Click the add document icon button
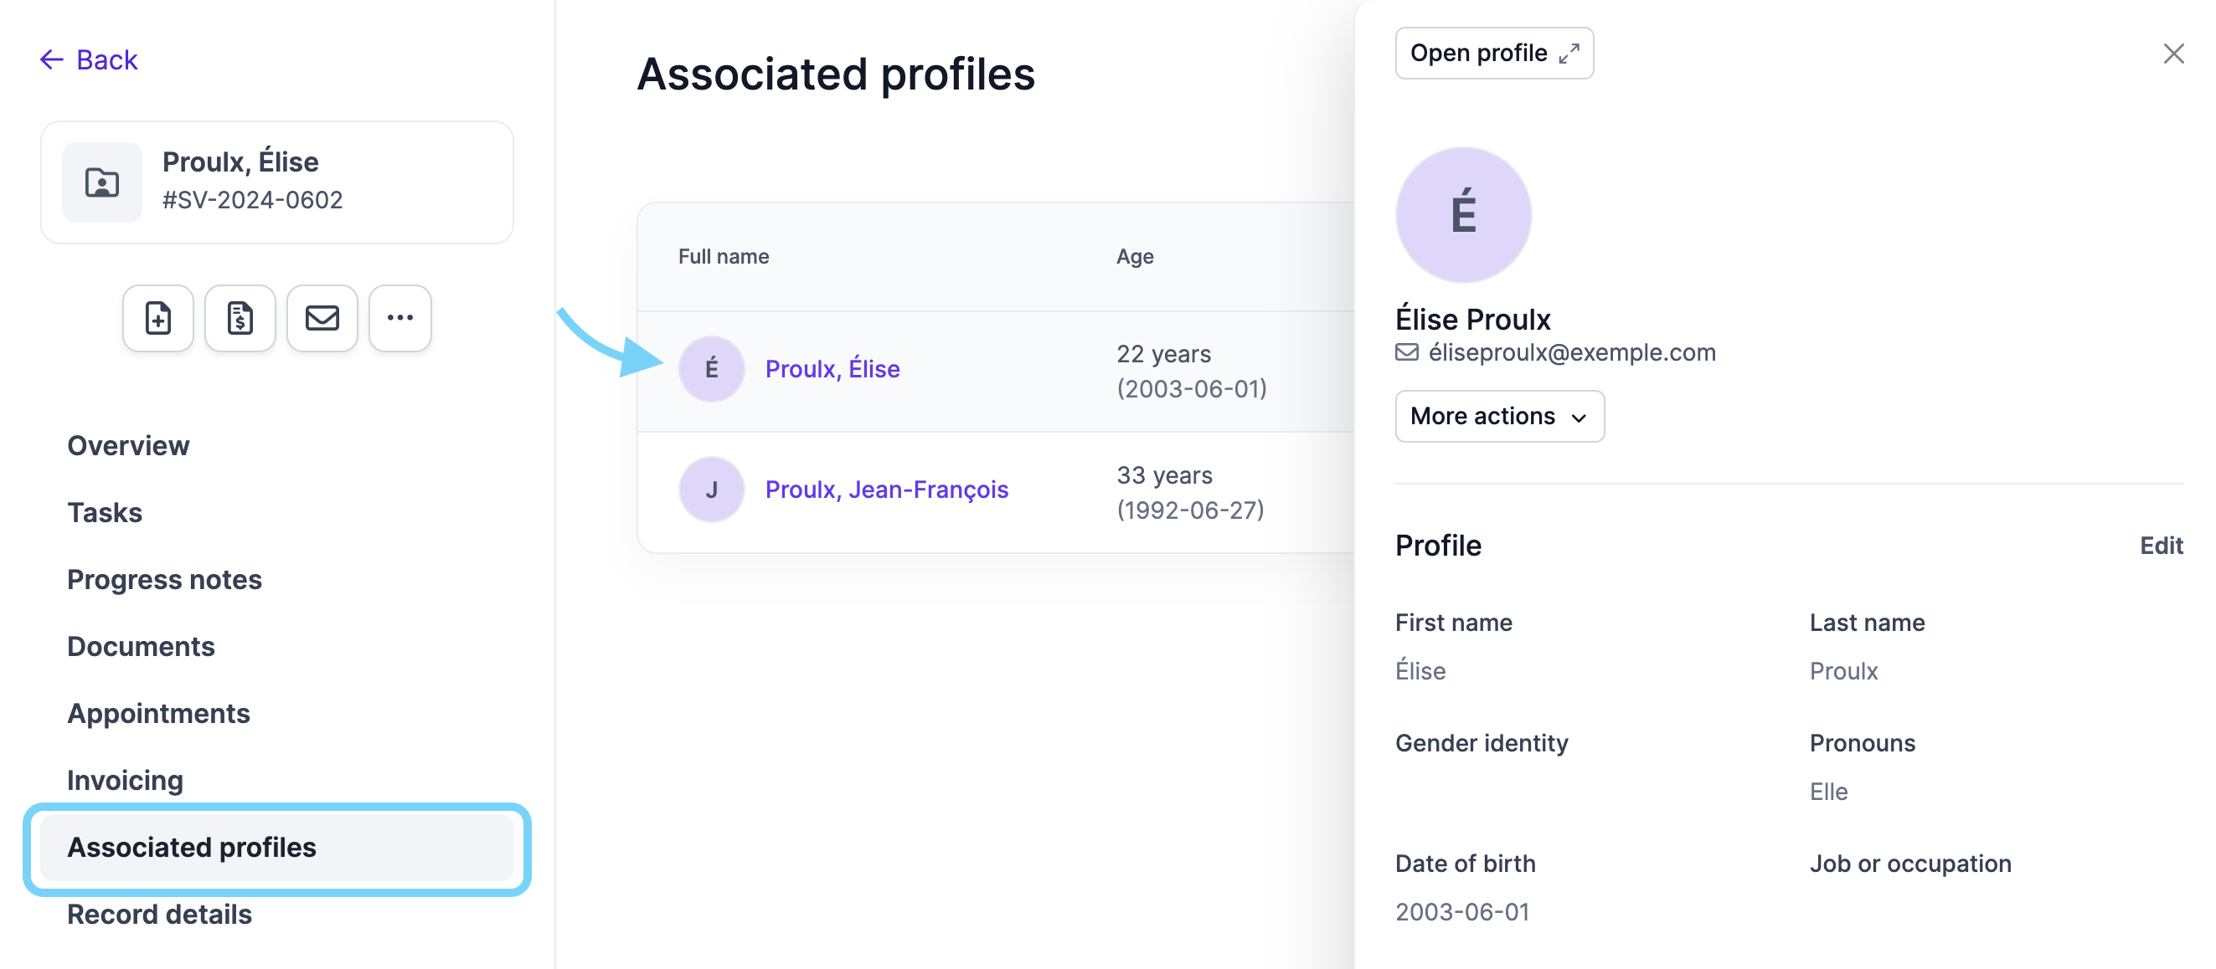The height and width of the screenshot is (969, 2216). [x=157, y=318]
